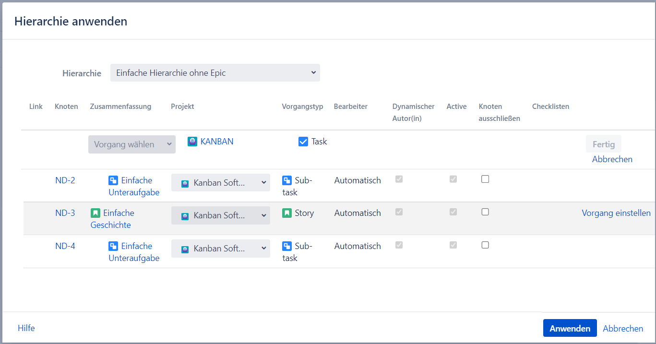
Task: Click the Story type icon in ND-3 row
Action: point(287,213)
